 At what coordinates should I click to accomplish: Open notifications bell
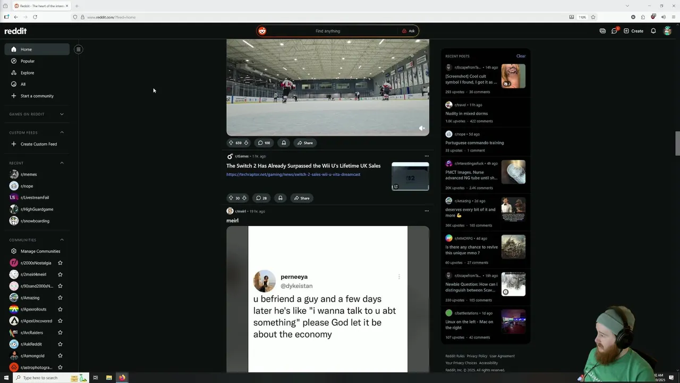653,31
